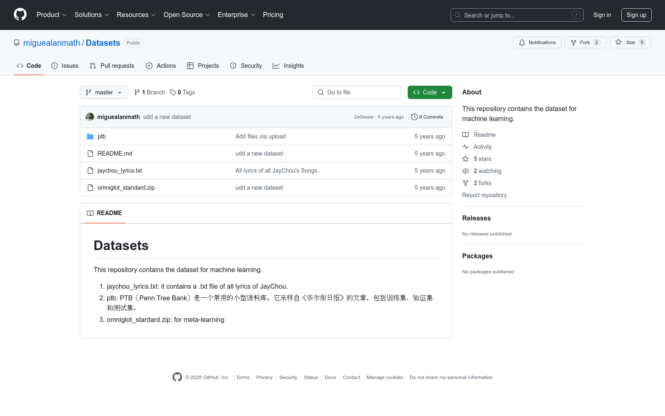Click the Activity pulse icon
The height and width of the screenshot is (416, 665).
point(465,147)
